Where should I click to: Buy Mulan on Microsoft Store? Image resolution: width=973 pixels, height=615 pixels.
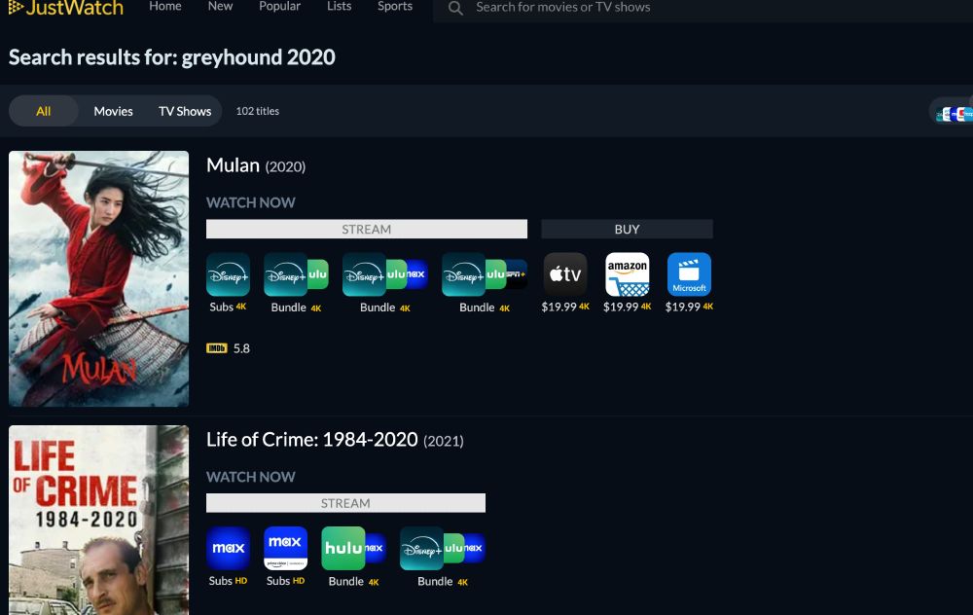(690, 274)
